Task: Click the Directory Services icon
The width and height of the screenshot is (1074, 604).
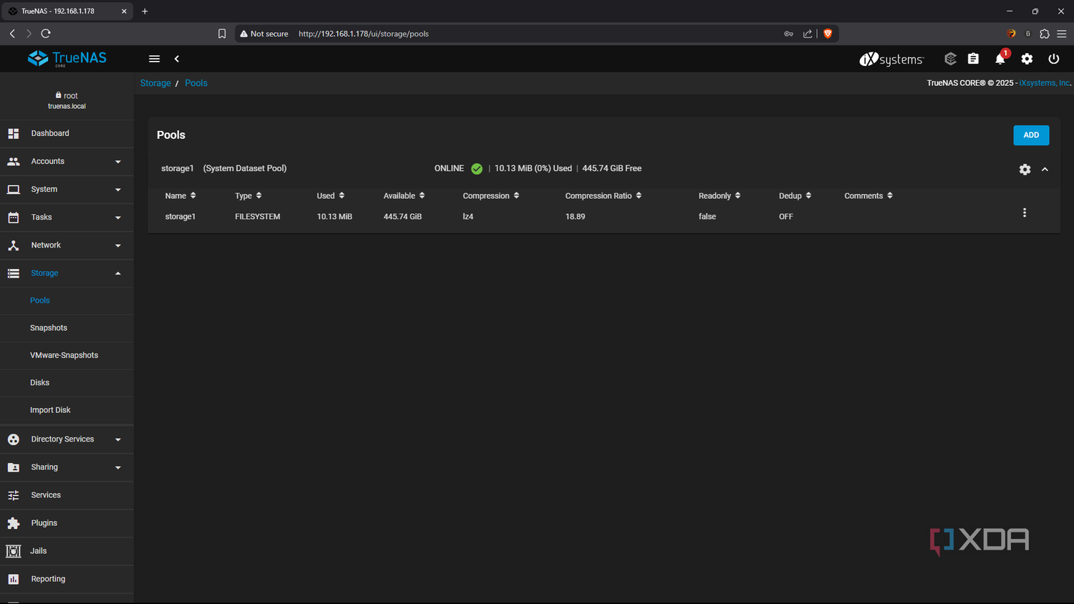Action: click(x=13, y=439)
